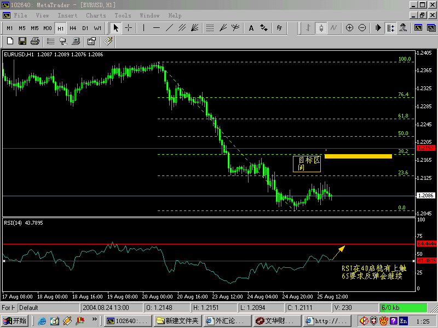Switch to M30 timeframe

point(48,28)
